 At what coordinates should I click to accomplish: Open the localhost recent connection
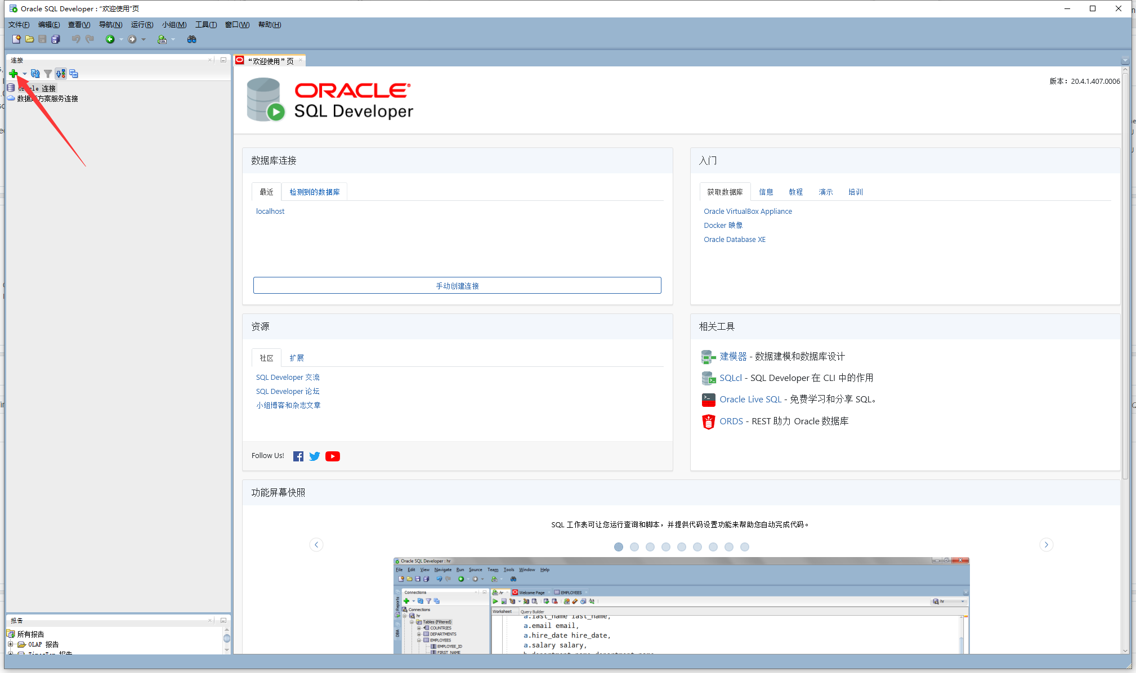tap(270, 211)
